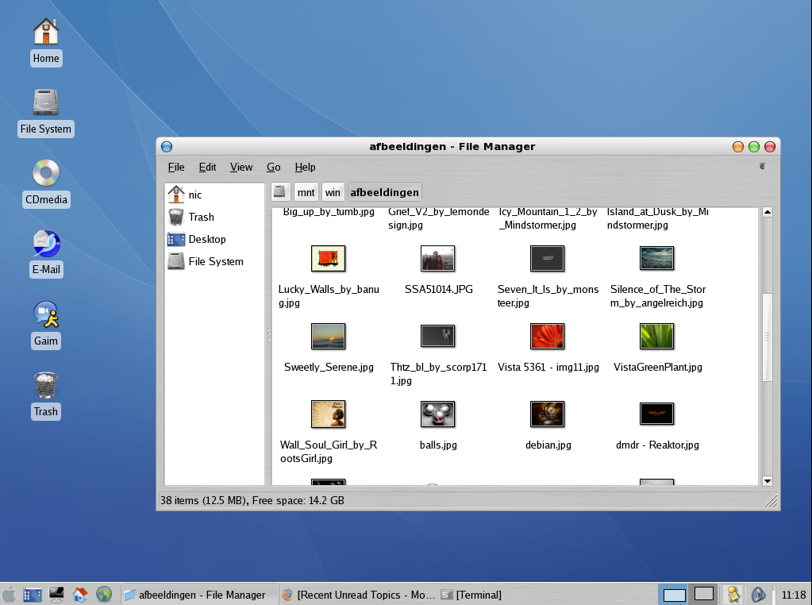Launch terminal from panel monitor icon

click(56, 594)
